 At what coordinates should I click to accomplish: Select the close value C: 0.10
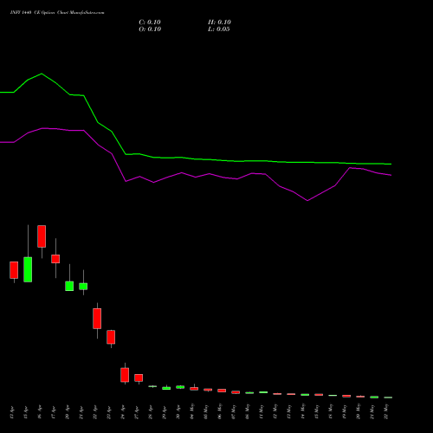coord(150,23)
